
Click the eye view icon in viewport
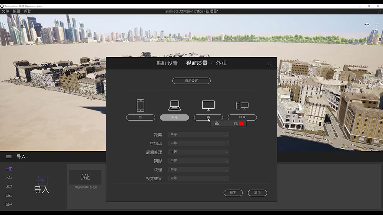pos(367,25)
